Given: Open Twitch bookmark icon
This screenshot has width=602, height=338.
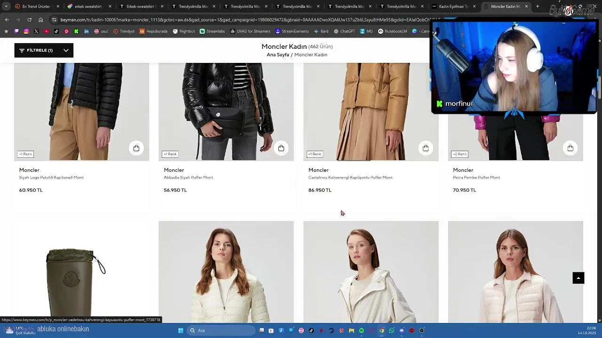Looking at the screenshot, I should (16, 31).
